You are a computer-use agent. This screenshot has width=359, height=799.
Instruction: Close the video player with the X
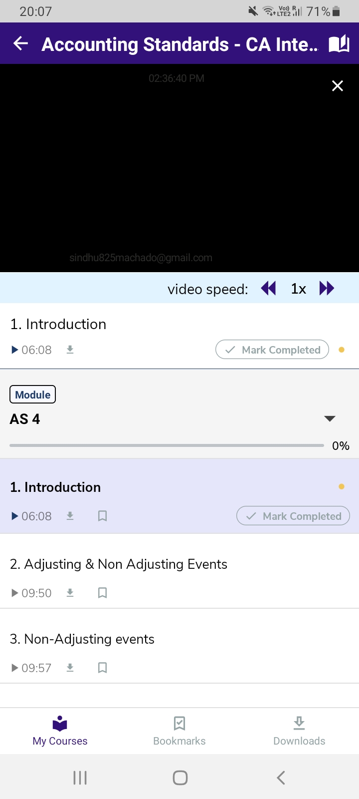click(338, 86)
